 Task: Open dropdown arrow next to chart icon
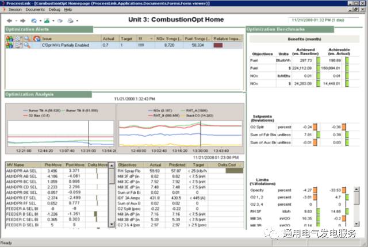[x=53, y=21]
